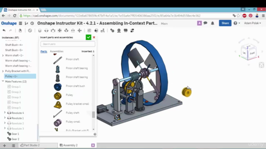Select the Gear relation tool
This screenshot has width=266, height=149.
click(x=112, y=31)
